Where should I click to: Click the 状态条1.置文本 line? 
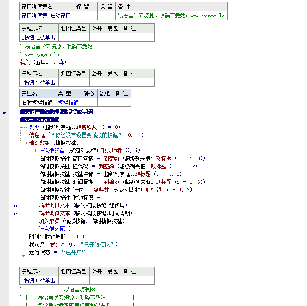coord(73,244)
